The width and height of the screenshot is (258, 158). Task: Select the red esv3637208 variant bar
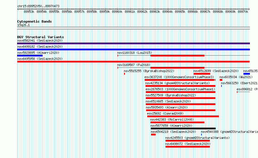179,80
